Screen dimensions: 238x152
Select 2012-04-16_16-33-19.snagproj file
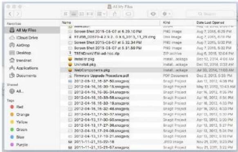148,103
